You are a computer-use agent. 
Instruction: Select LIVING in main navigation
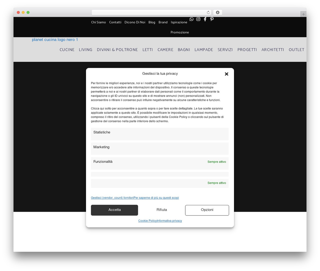85,50
